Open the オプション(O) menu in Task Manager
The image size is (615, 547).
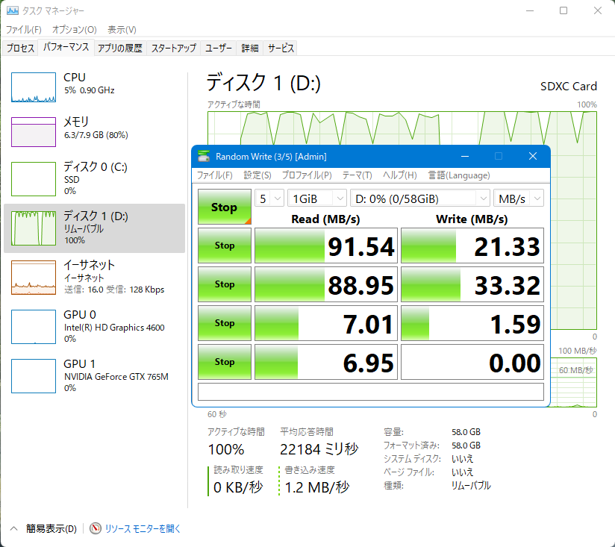click(x=75, y=30)
